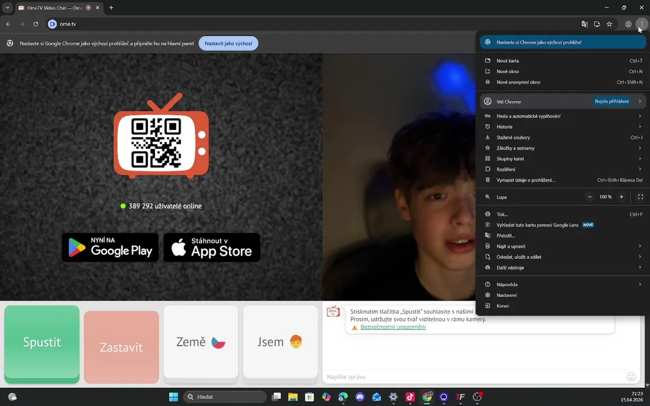Screen dimensions: 650x406
Task: Open the Chrome profile avatar icon
Action: click(628, 24)
